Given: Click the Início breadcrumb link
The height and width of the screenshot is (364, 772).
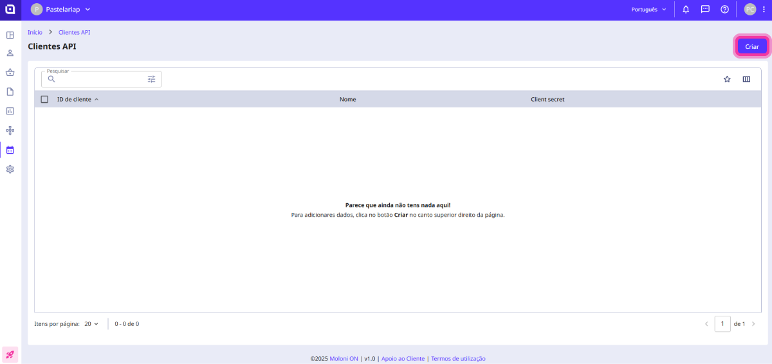Looking at the screenshot, I should pyautogui.click(x=35, y=32).
